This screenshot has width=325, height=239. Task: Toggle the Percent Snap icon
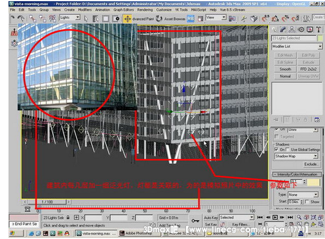click(285, 19)
